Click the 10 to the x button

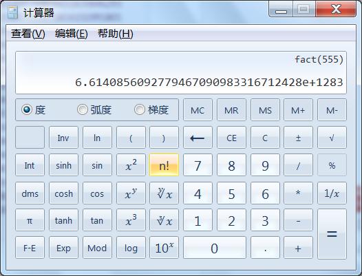(x=164, y=248)
